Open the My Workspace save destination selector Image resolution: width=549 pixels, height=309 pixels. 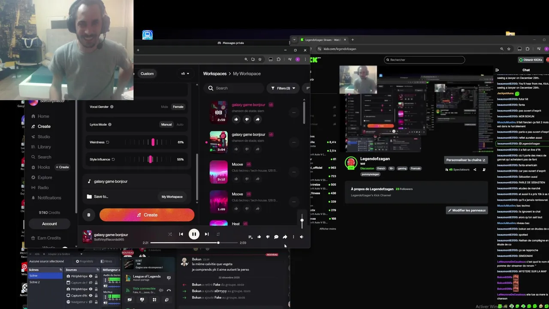172,197
